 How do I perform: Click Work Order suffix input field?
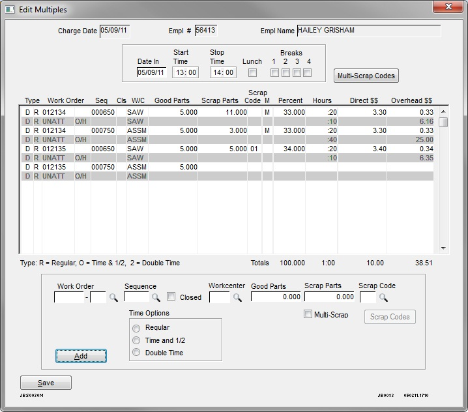98,297
